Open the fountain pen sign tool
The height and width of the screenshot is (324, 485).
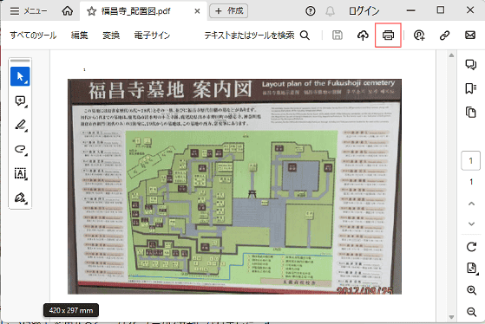coord(20,198)
